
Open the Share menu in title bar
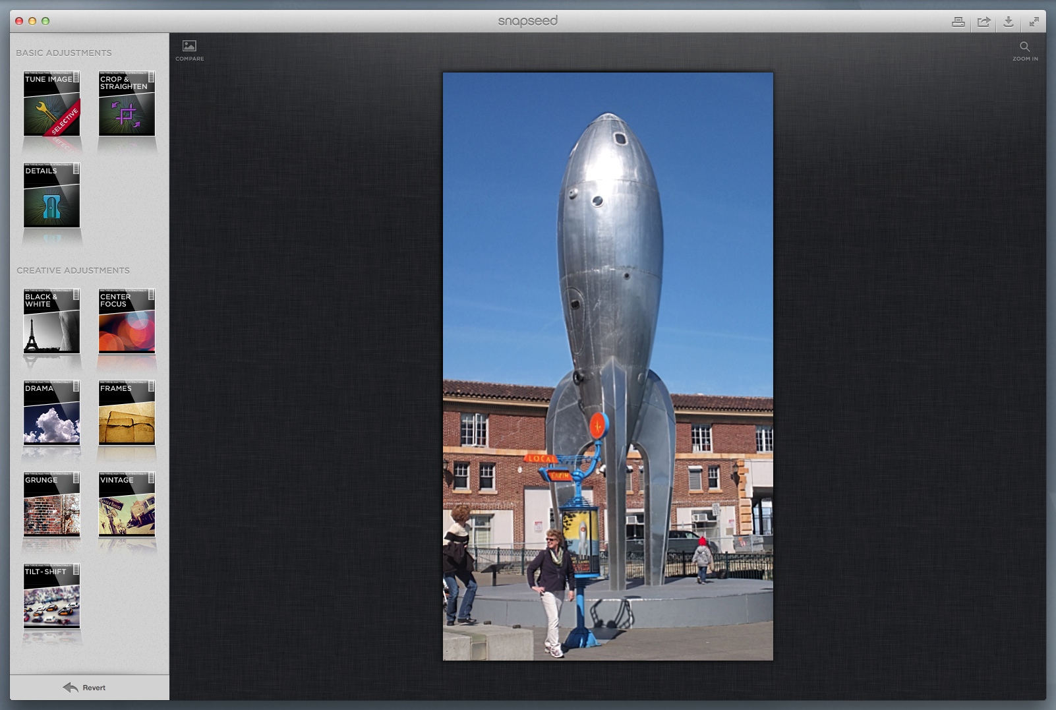click(983, 22)
